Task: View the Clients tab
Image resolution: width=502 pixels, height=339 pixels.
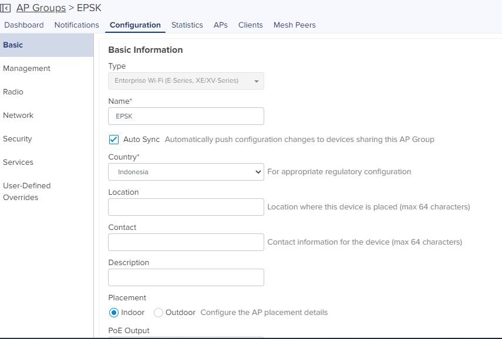Action: click(250, 25)
